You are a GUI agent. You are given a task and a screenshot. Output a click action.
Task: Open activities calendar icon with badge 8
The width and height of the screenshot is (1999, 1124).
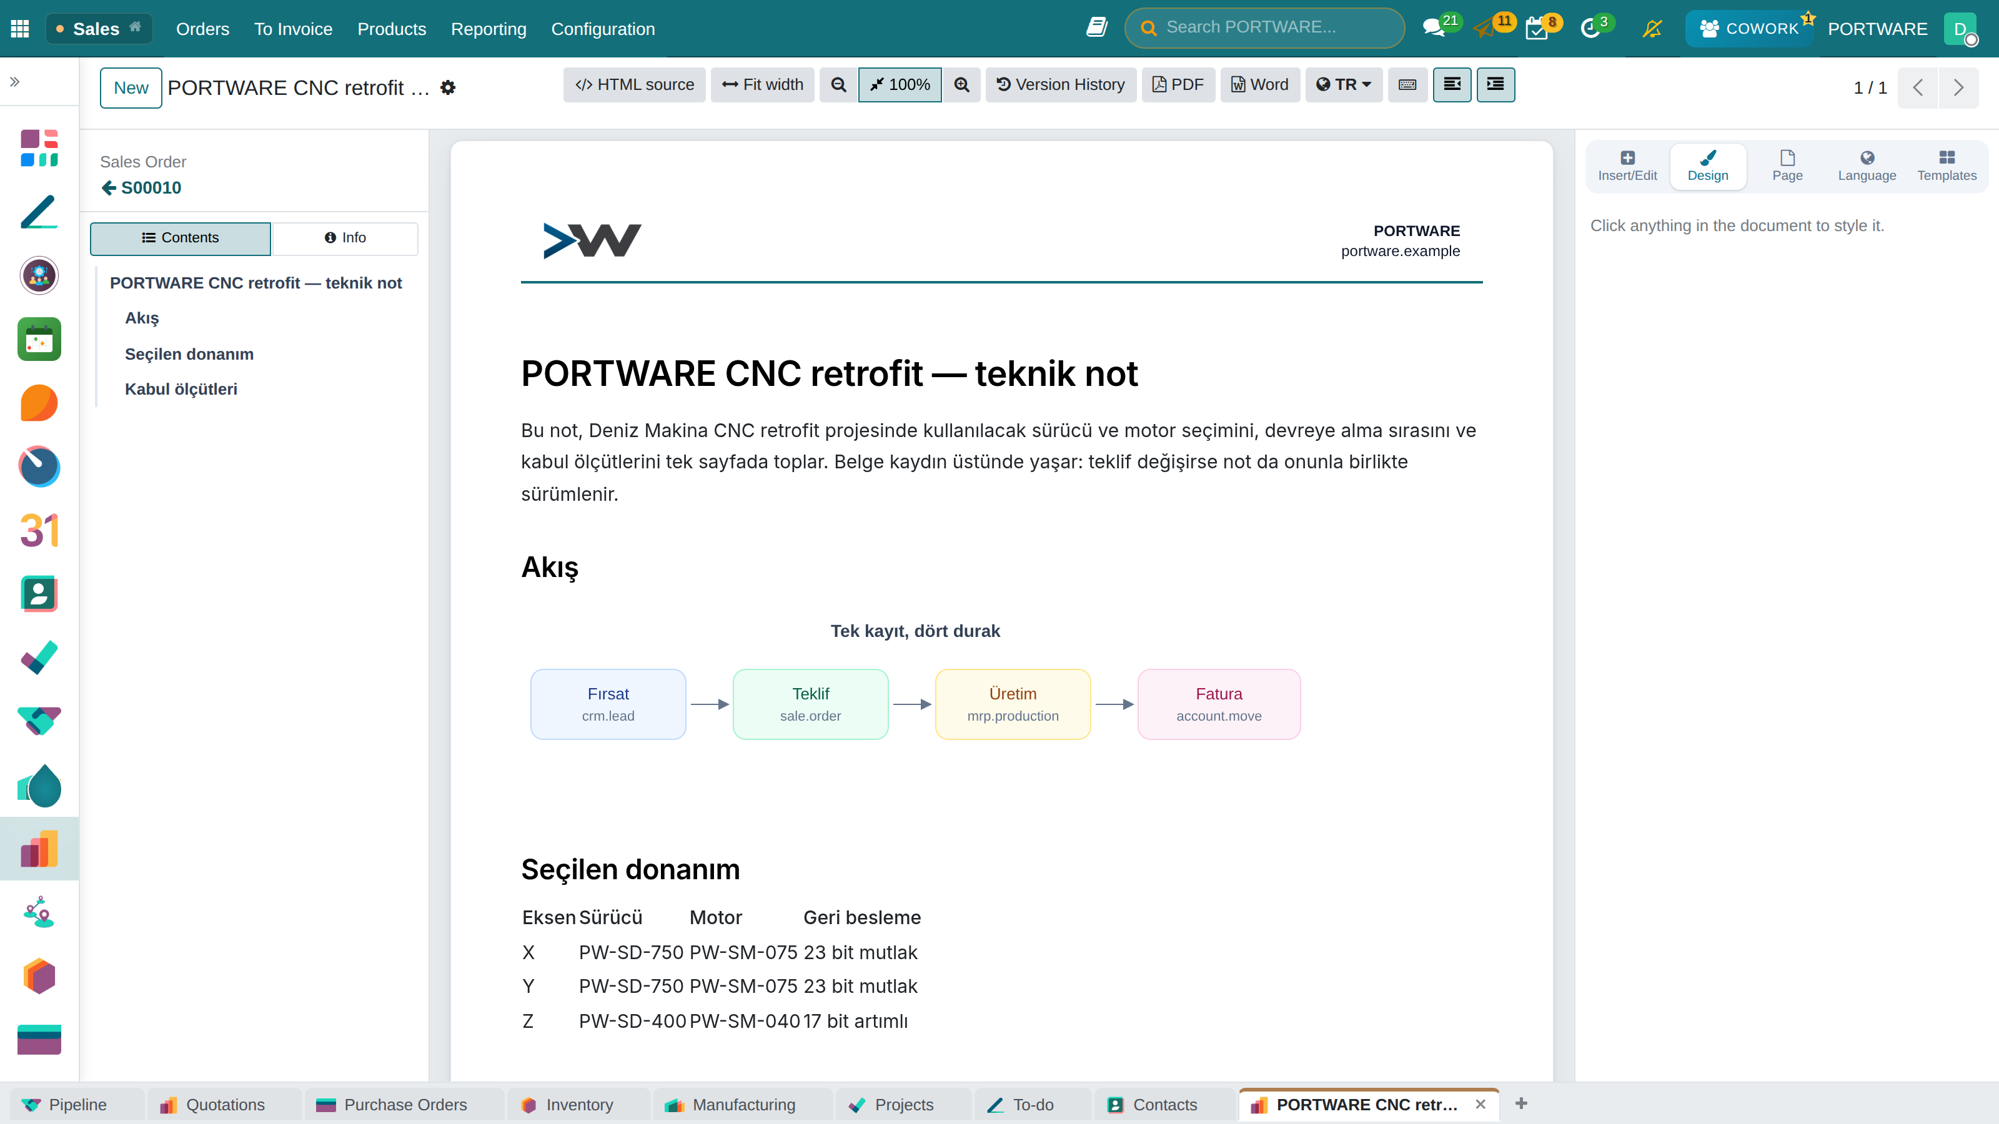[1537, 29]
